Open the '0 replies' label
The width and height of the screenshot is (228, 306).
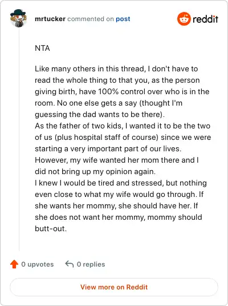(91, 264)
